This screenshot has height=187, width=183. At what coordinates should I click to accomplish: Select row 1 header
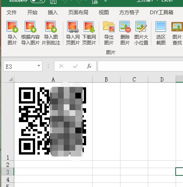[8, 121]
